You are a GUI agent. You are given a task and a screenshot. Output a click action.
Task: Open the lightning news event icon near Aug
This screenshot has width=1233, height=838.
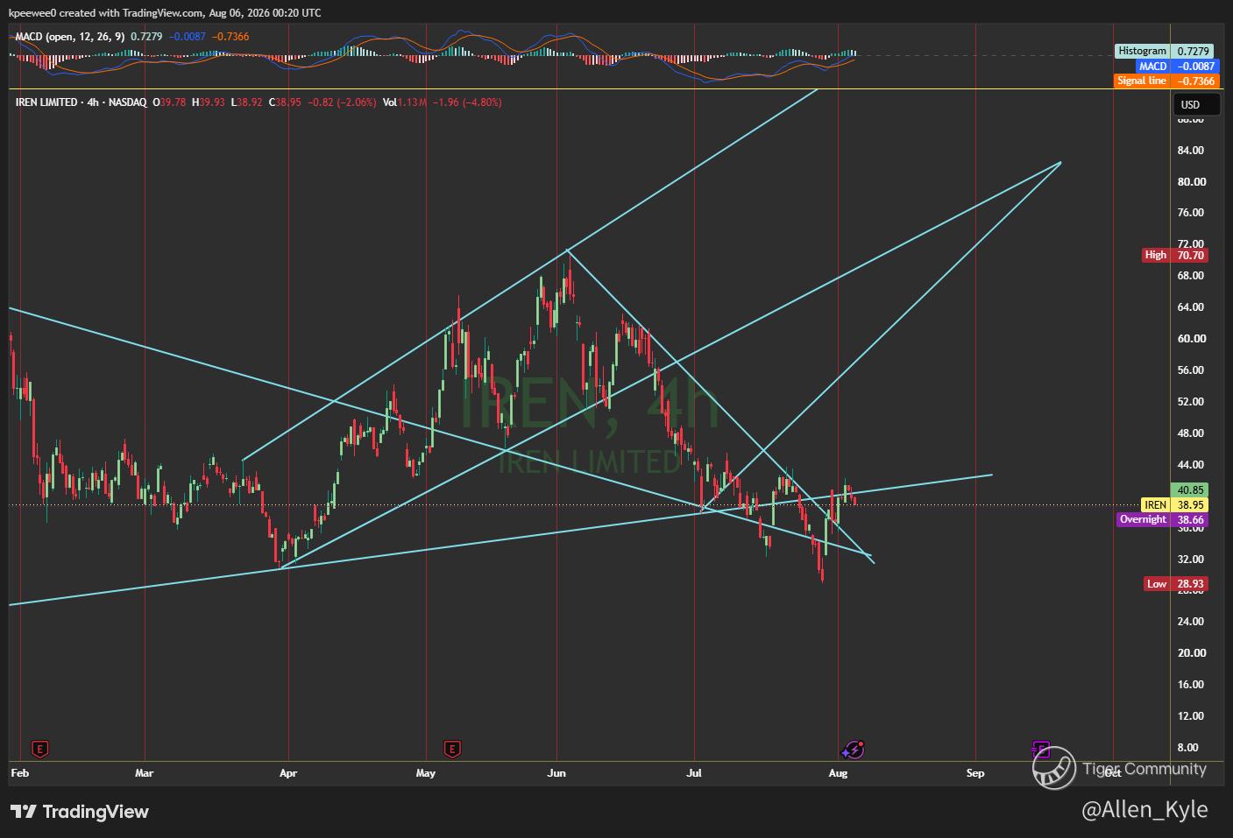pos(854,750)
